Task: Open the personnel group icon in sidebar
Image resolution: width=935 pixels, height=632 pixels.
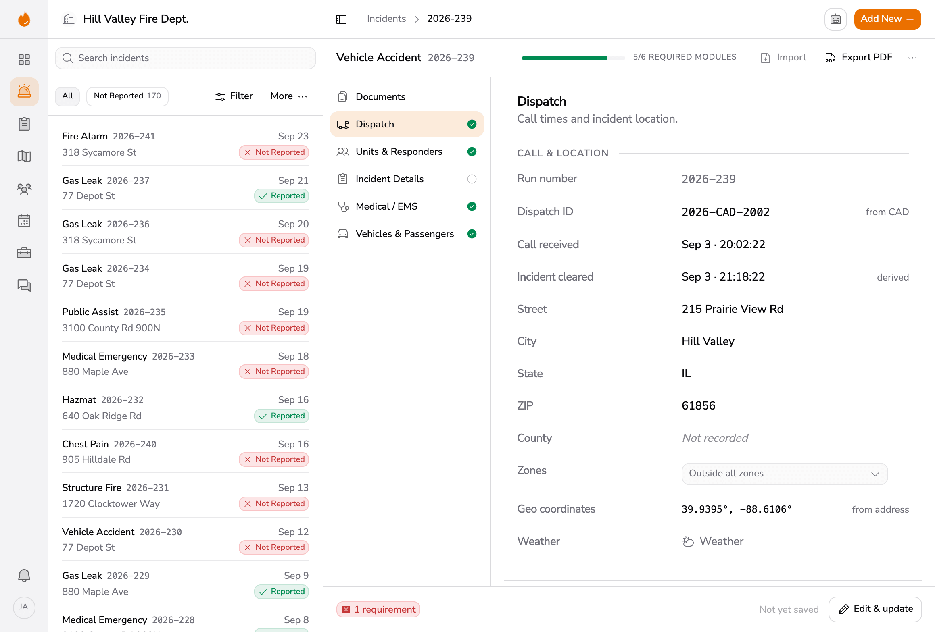Action: pyautogui.click(x=24, y=189)
